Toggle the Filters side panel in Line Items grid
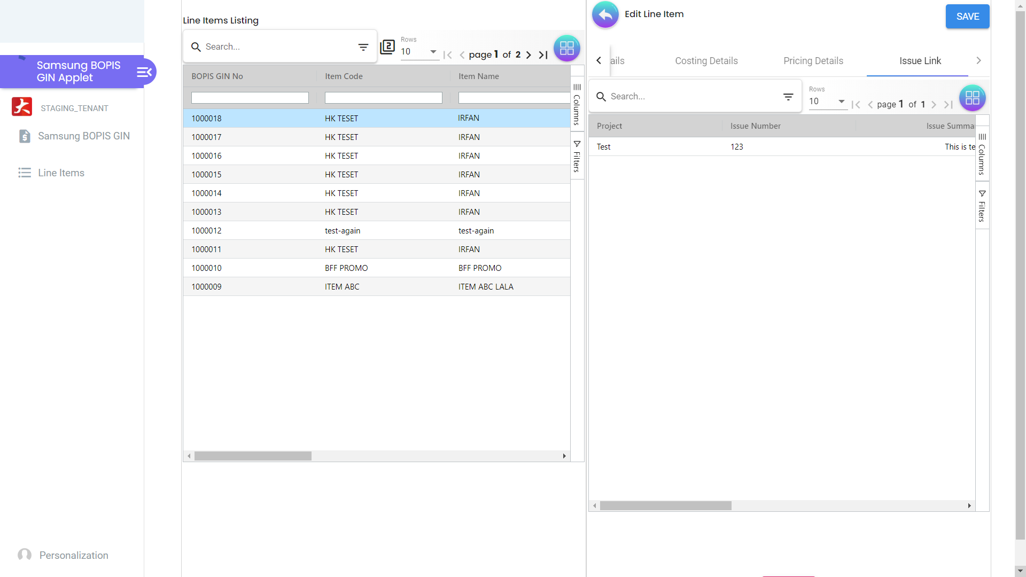The image size is (1026, 577). pos(577,157)
